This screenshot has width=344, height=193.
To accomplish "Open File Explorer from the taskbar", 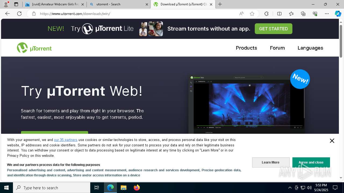I will (x=123, y=188).
